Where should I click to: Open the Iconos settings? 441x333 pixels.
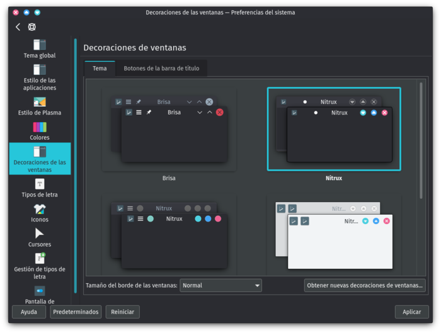tap(40, 213)
